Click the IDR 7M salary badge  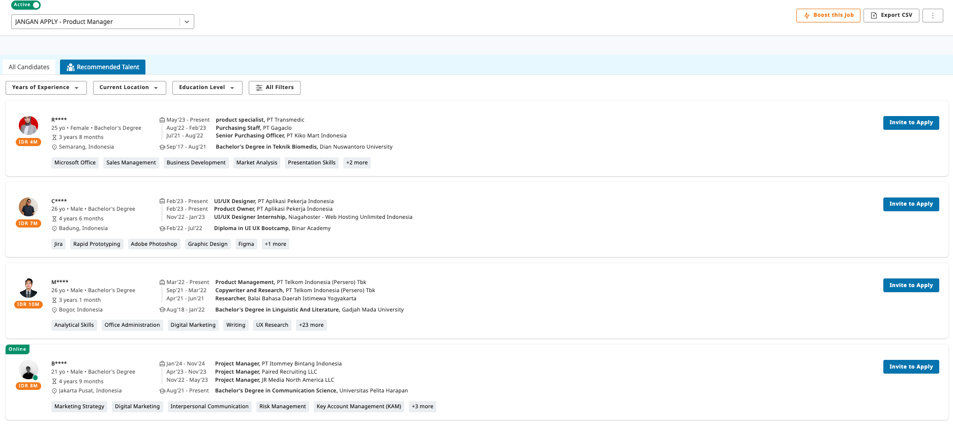[x=28, y=223]
